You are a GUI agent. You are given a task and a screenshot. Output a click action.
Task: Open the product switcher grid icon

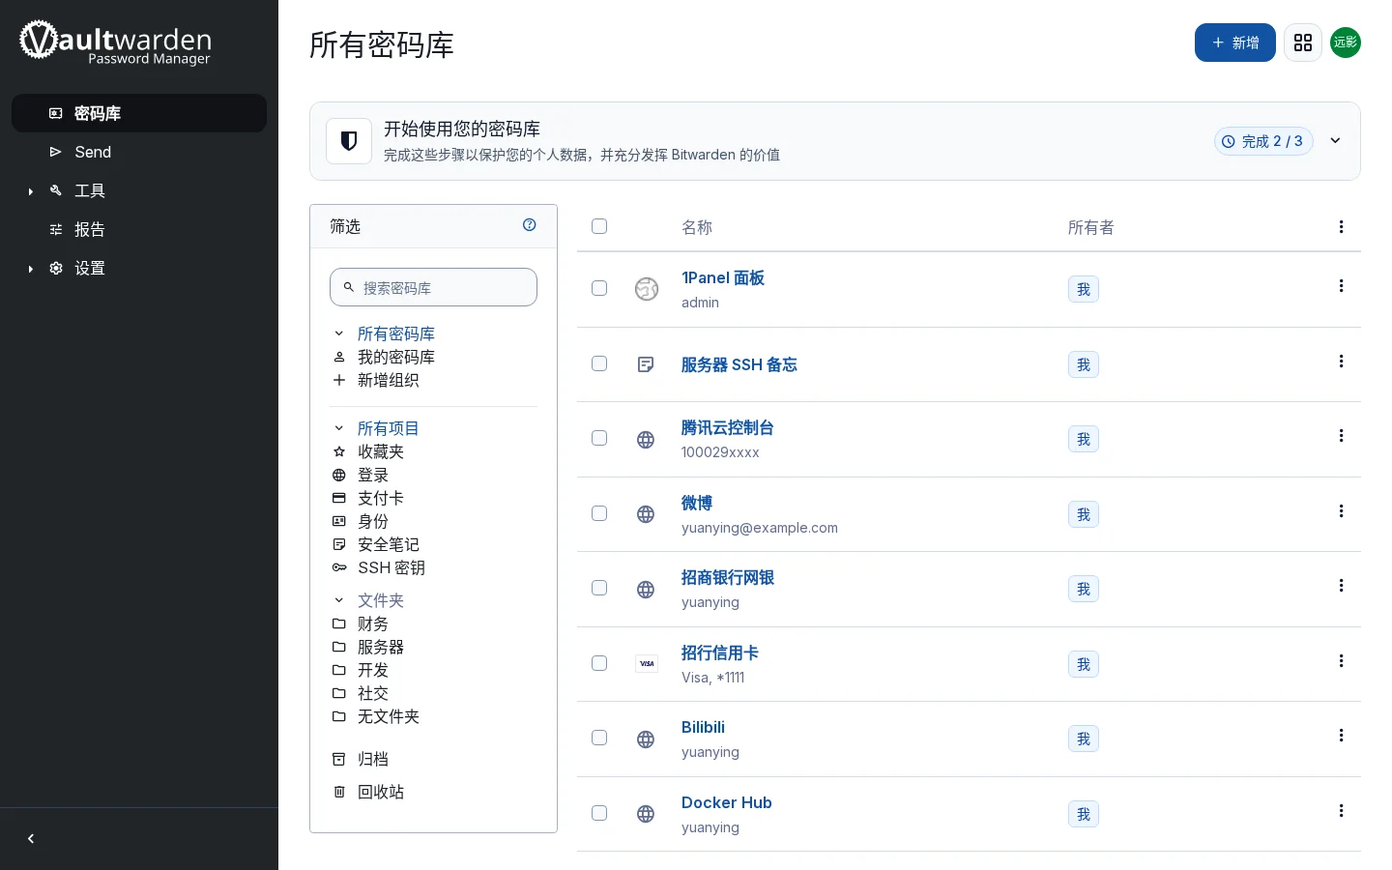click(x=1303, y=43)
